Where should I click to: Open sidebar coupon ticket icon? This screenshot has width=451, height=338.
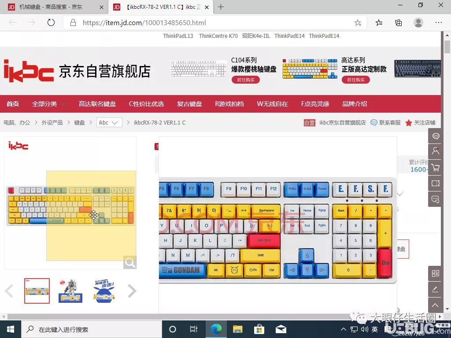[x=436, y=184]
